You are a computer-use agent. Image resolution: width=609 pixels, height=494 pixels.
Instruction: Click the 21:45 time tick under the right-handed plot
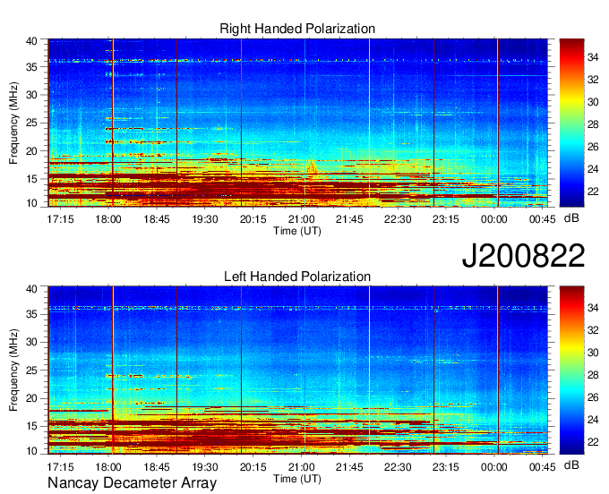coord(349,219)
